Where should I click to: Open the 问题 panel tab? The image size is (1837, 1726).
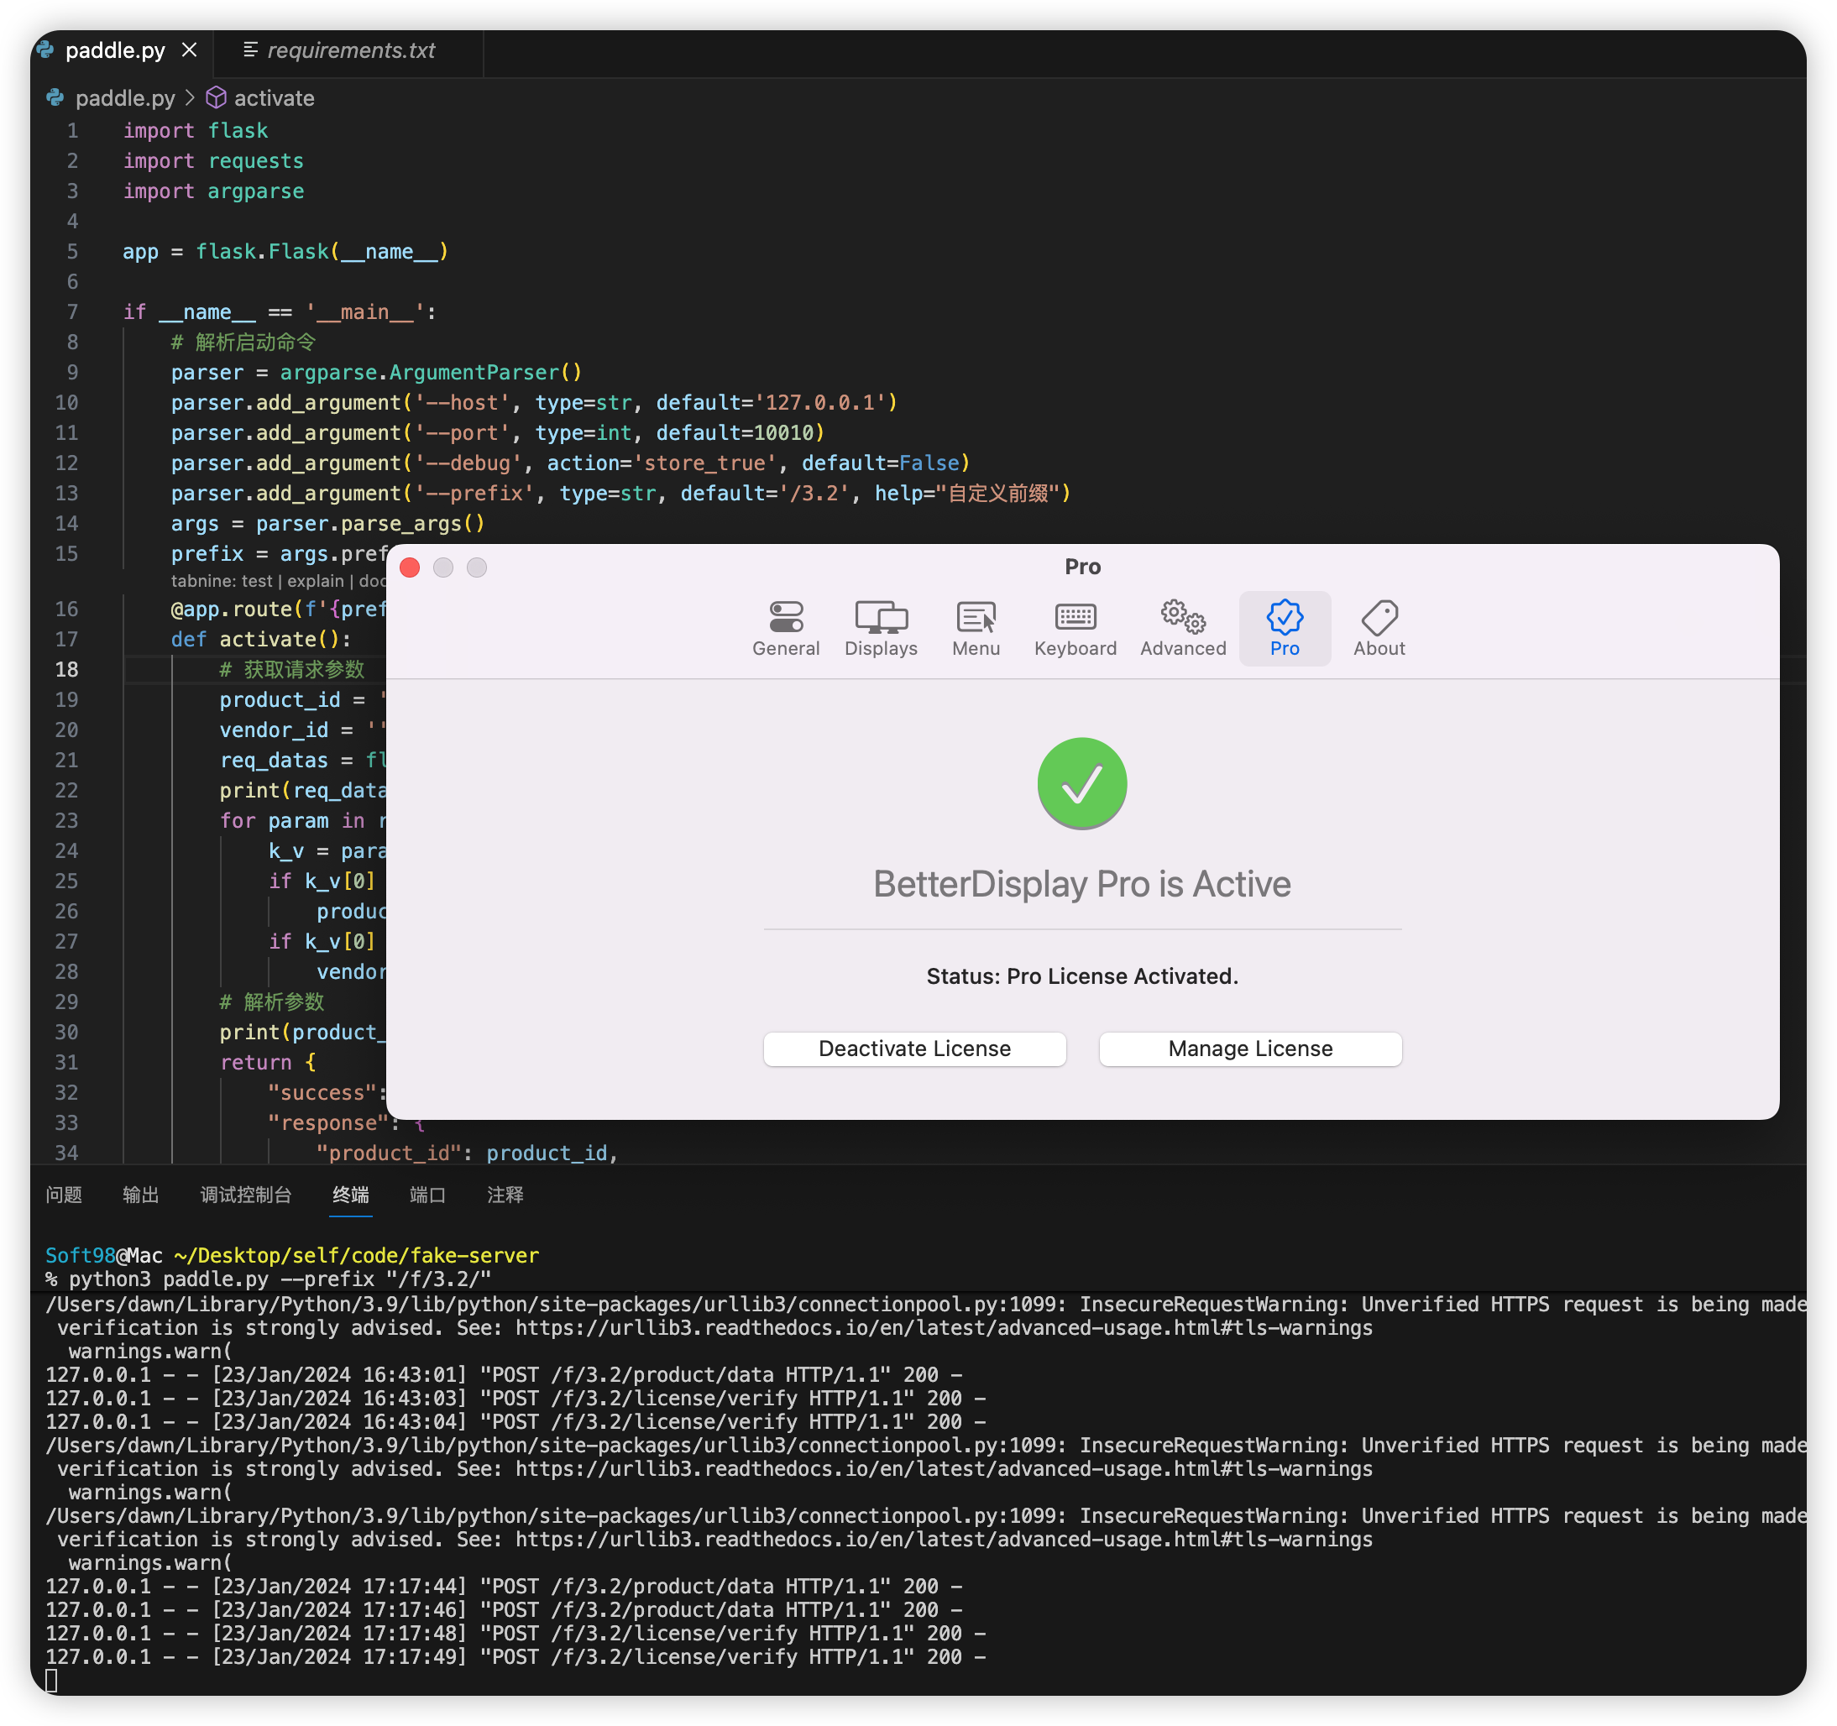click(64, 1195)
